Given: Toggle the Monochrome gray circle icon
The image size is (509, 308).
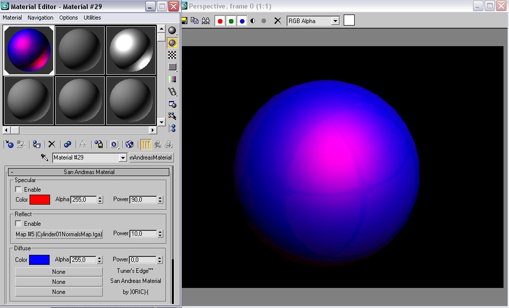Looking at the screenshot, I should click(x=264, y=21).
